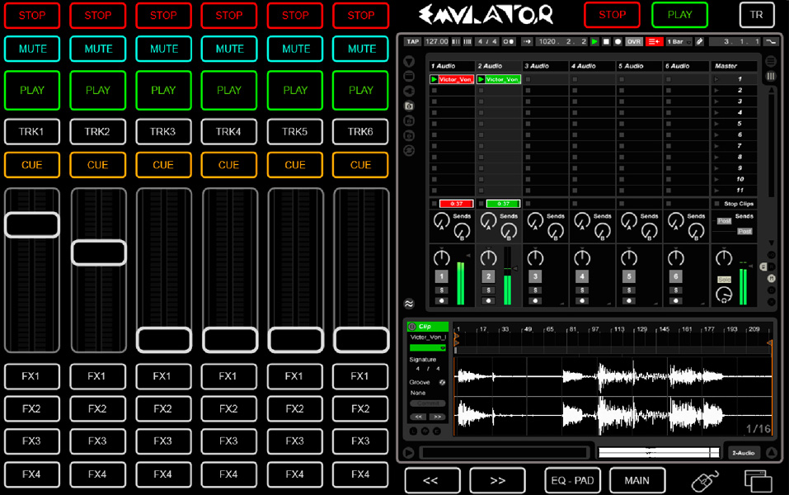Click the camera icon in the left sidebar
Viewport: 789px width, 495px height.
409,105
